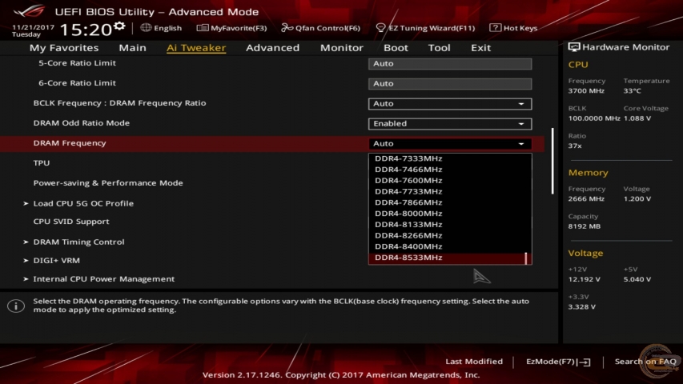683x384 pixels.
Task: Select CPU SVID Support row
Action: coord(71,221)
